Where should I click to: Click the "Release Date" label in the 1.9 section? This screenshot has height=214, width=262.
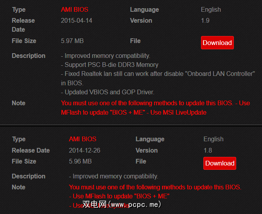(x=23, y=25)
